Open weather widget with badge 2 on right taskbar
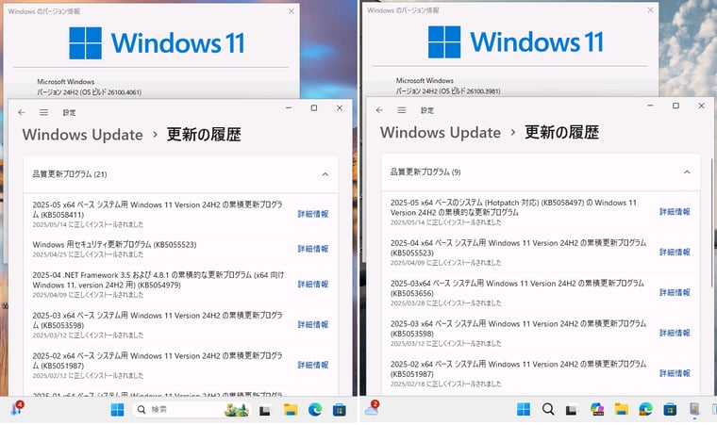 point(372,408)
